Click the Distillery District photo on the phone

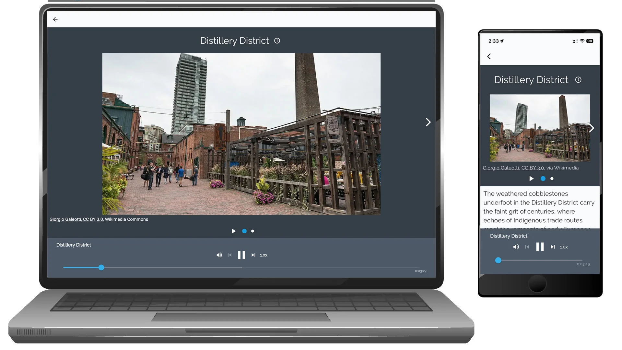pyautogui.click(x=539, y=128)
